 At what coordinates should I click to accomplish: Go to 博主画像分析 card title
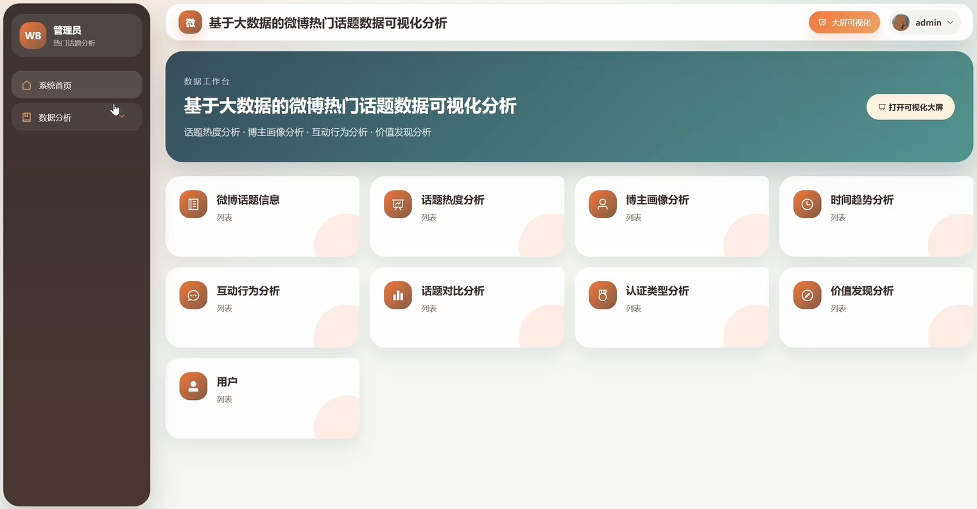click(x=657, y=200)
